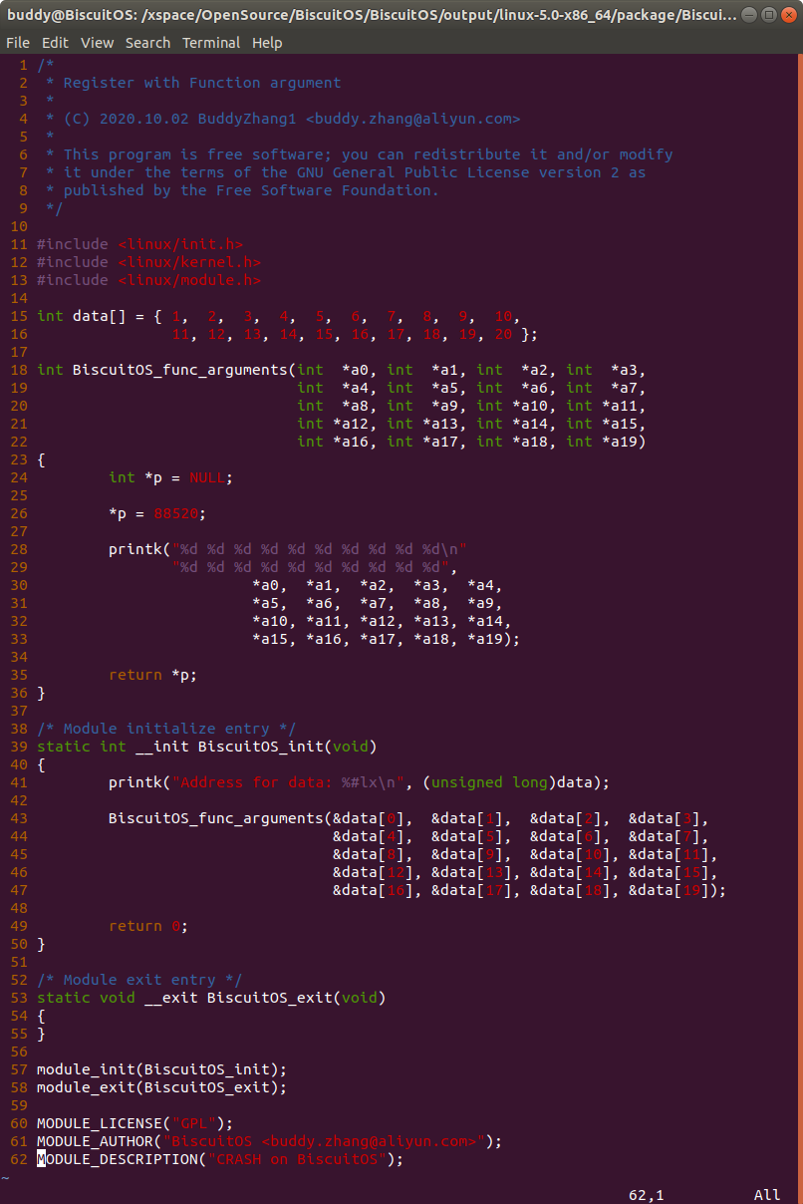The width and height of the screenshot is (803, 1204).
Task: Open the File menu
Action: (18, 43)
